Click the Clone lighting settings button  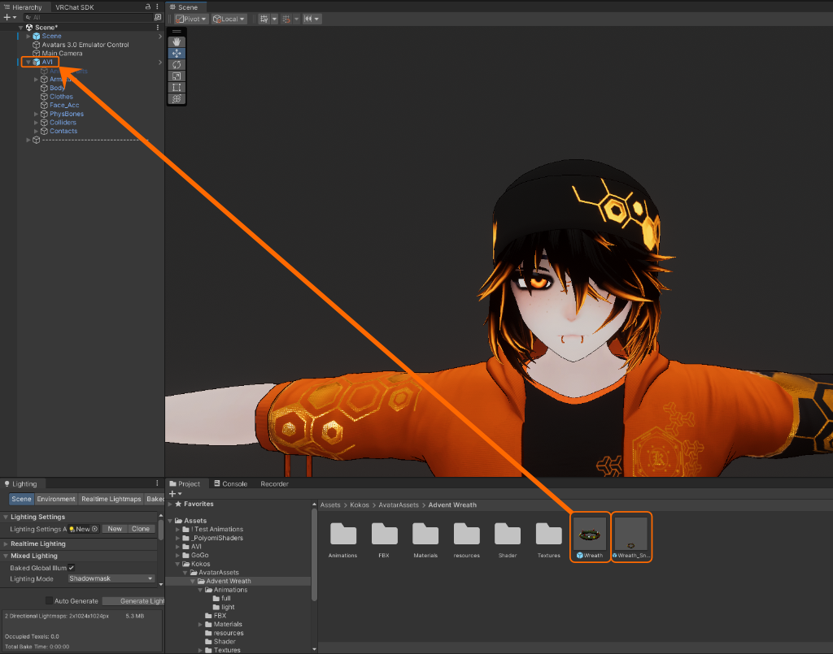click(x=141, y=529)
